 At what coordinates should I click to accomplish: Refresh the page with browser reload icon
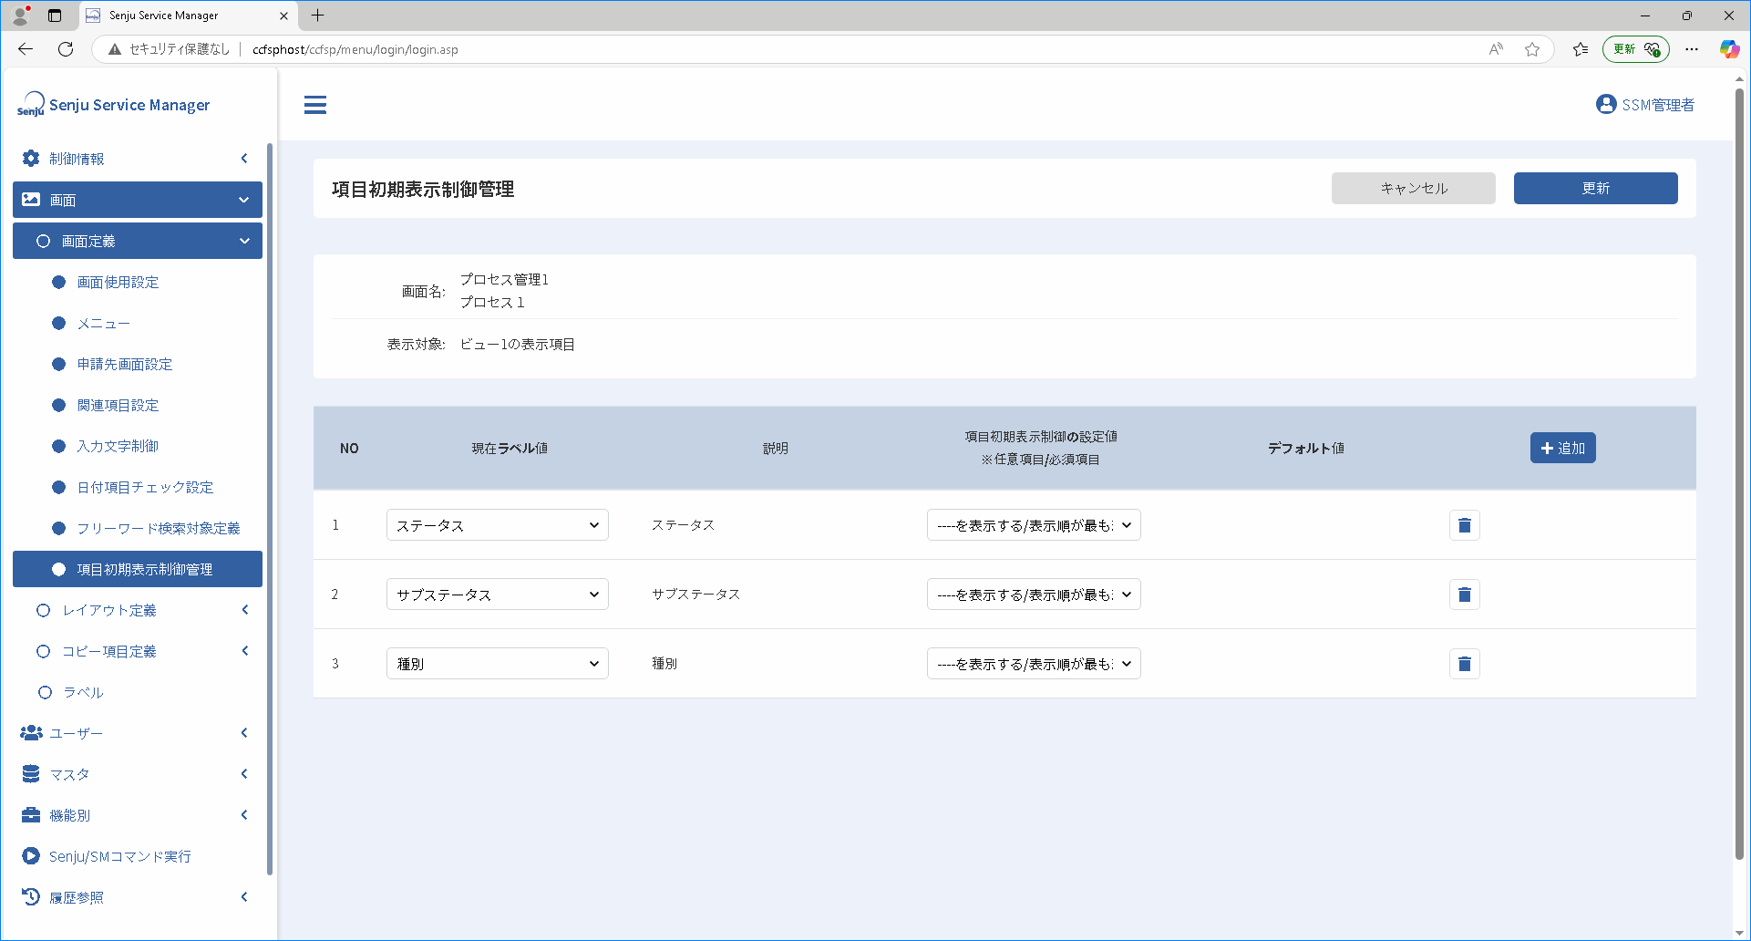(66, 49)
